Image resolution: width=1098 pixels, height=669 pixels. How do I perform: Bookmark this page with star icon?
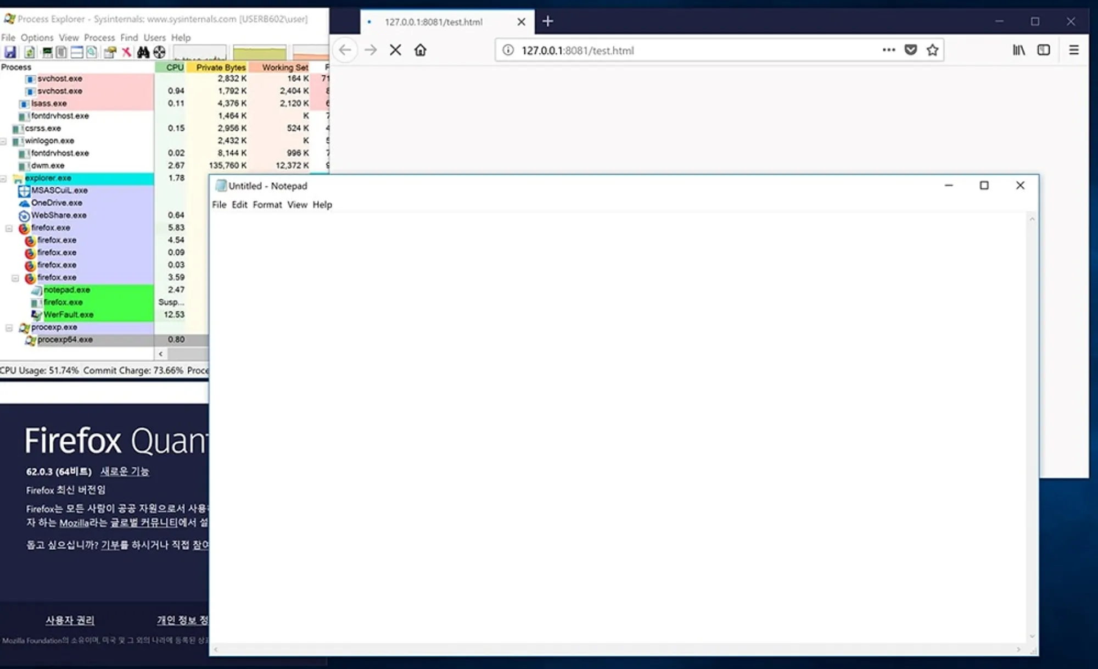[x=932, y=51]
